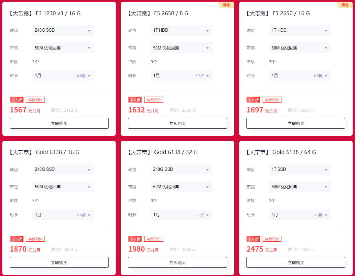This screenshot has width=355, height=276.
Task: Click 立即购买 for the 1980元 plan
Action: click(x=177, y=262)
